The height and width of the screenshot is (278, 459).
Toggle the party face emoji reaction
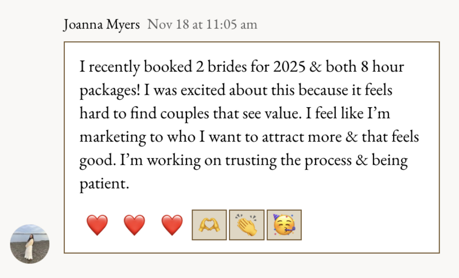[284, 225]
